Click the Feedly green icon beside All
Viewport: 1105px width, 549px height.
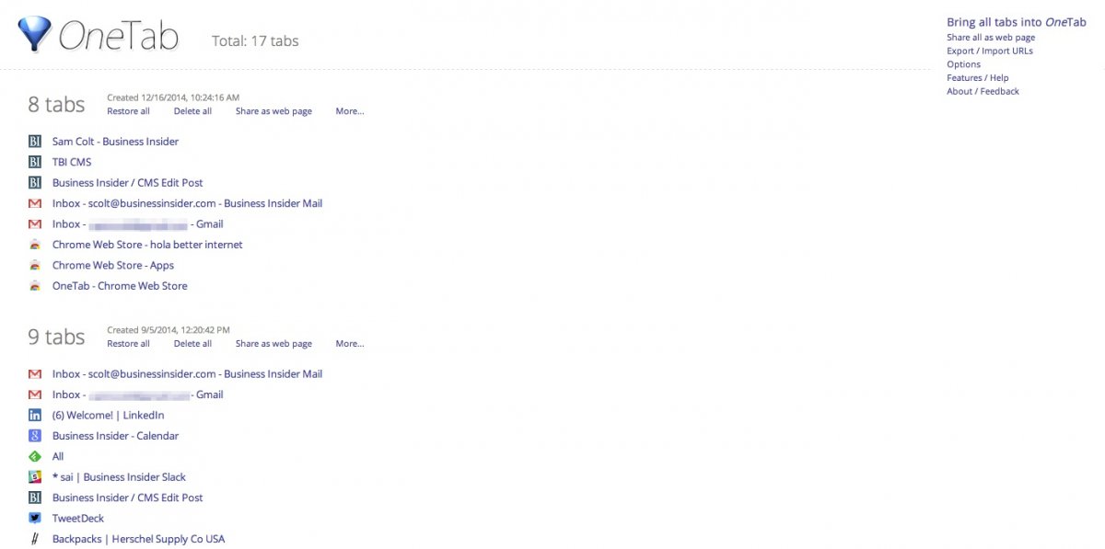[35, 457]
